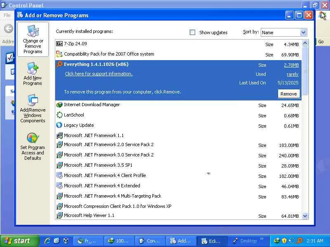Click Compatibility Pack for 2007 Office icon
Image resolution: width=330 pixels, height=247 pixels.
point(59,54)
